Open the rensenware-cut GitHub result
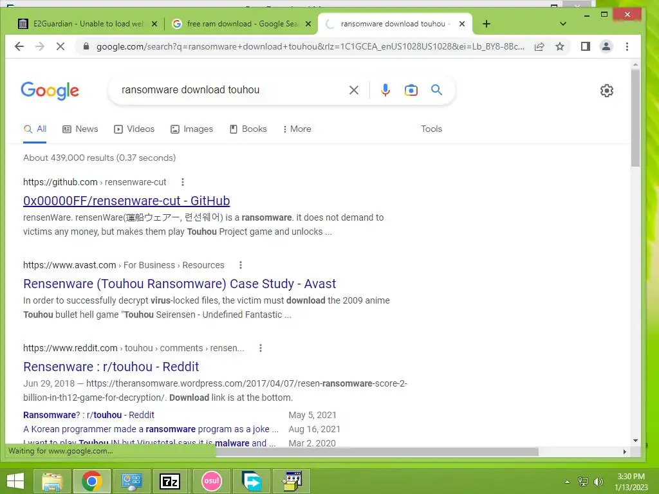The height and width of the screenshot is (494, 659). click(127, 201)
